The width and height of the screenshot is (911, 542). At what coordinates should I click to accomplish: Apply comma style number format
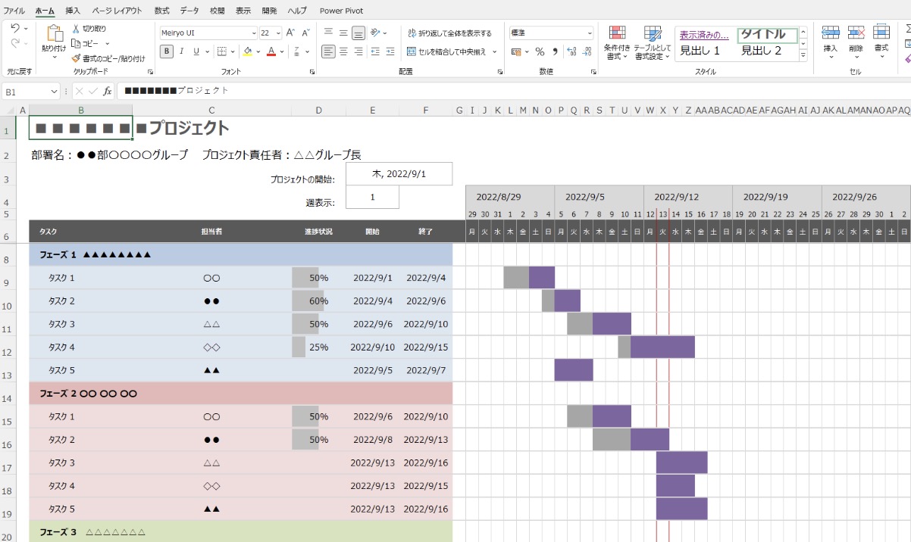555,51
